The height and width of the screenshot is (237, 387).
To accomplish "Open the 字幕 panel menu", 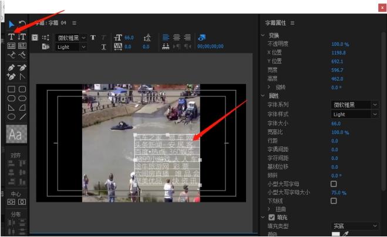I will (75, 23).
